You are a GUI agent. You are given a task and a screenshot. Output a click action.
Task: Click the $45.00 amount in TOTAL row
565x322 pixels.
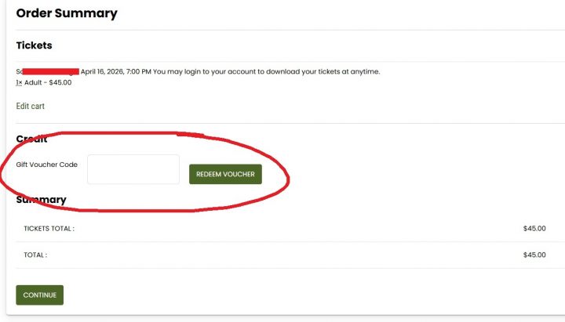(534, 255)
